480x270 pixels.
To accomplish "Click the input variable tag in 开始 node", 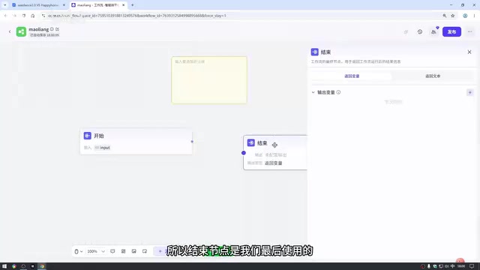I will point(102,148).
